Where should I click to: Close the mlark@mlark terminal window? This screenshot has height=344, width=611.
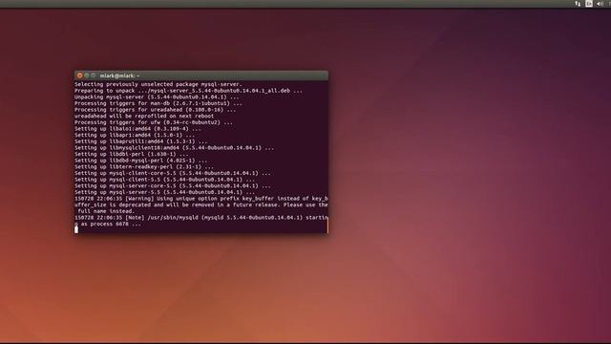point(80,75)
